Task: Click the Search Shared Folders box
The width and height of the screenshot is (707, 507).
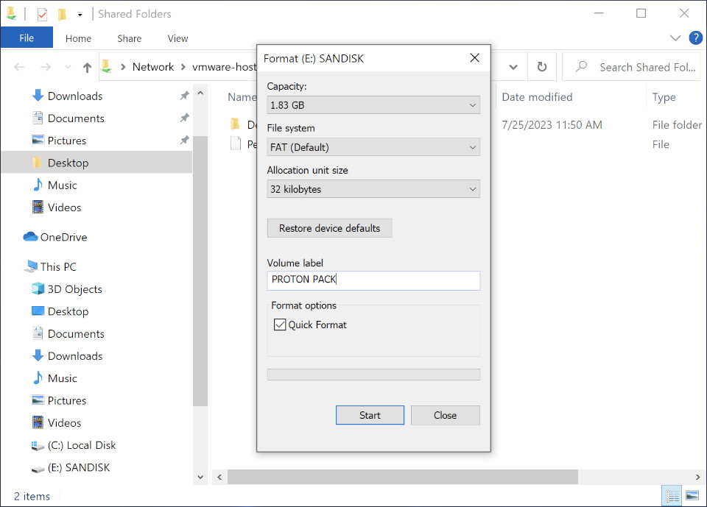Action: pyautogui.click(x=631, y=67)
